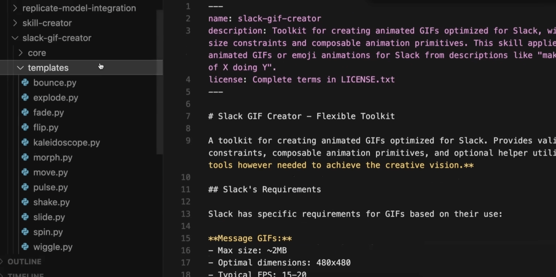Click line number 10 in the gutter
Image resolution: width=556 pixels, height=277 pixels.
[185, 177]
